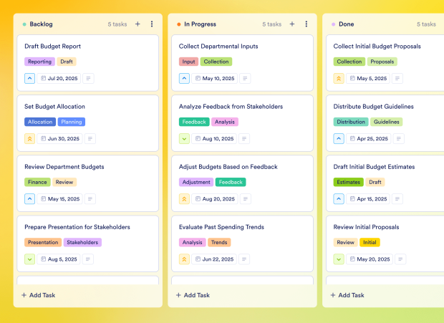Open description icon on Collect Departmental Inputs

[245, 78]
